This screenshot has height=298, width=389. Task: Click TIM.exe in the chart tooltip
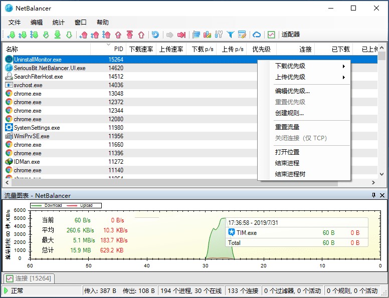tap(246, 232)
